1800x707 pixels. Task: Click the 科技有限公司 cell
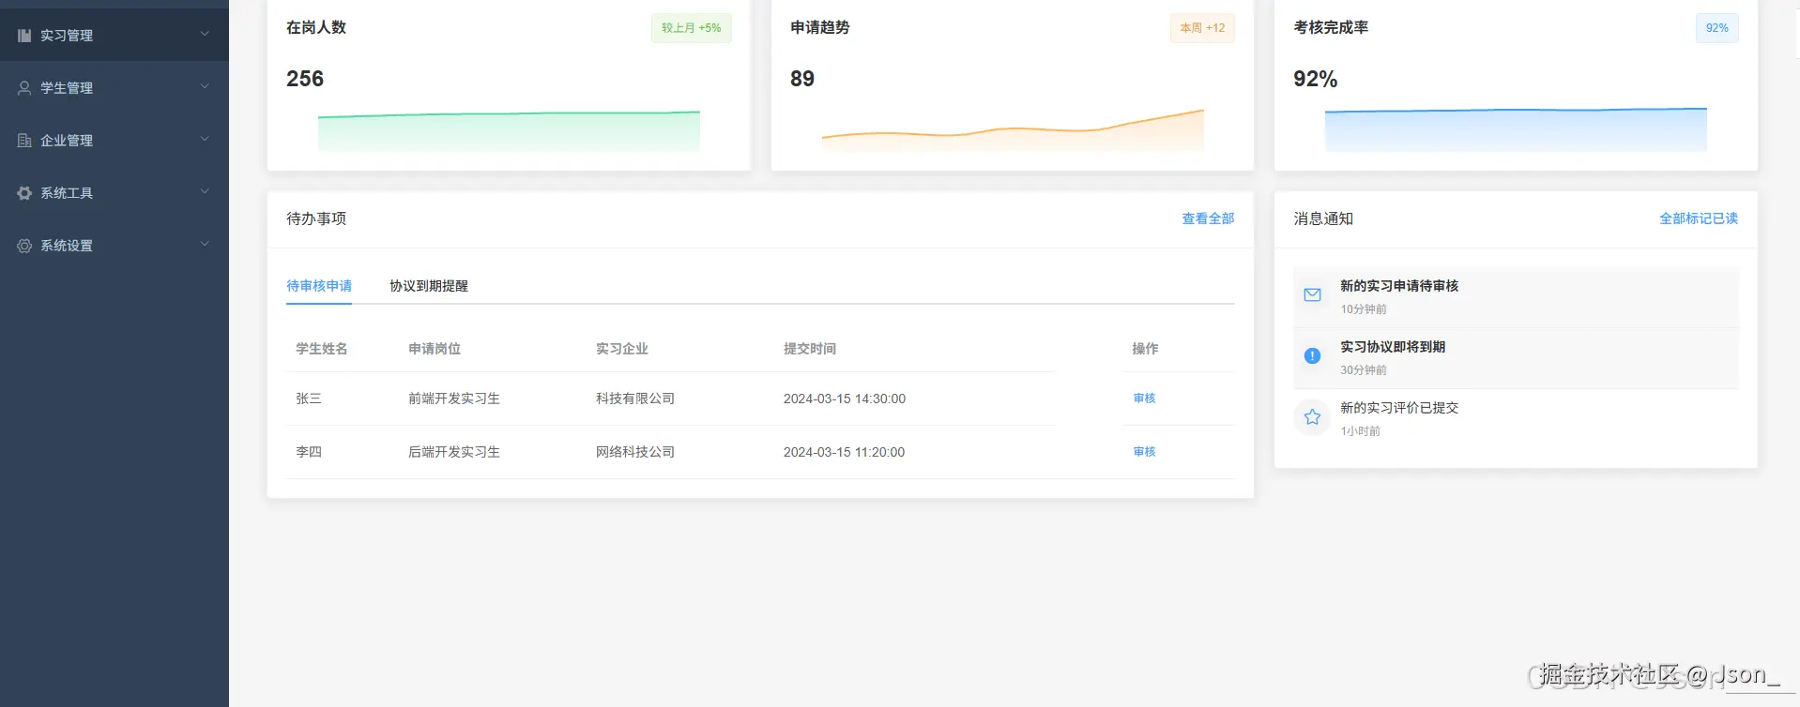tap(635, 399)
